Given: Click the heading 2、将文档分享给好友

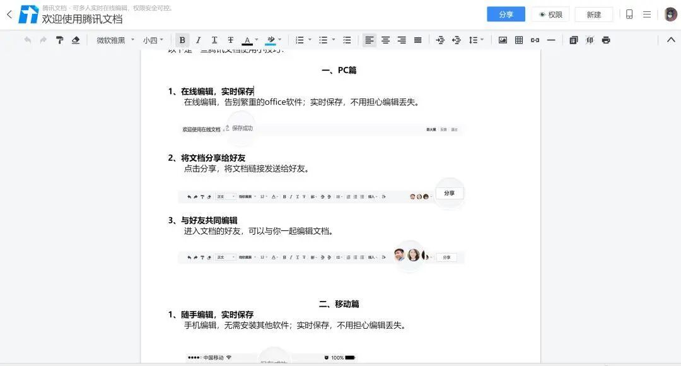Looking at the screenshot, I should [207, 158].
